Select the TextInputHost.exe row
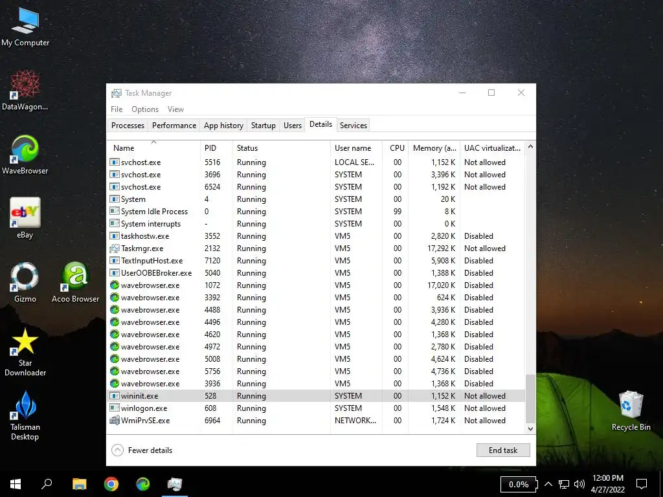The image size is (663, 497). (x=316, y=261)
